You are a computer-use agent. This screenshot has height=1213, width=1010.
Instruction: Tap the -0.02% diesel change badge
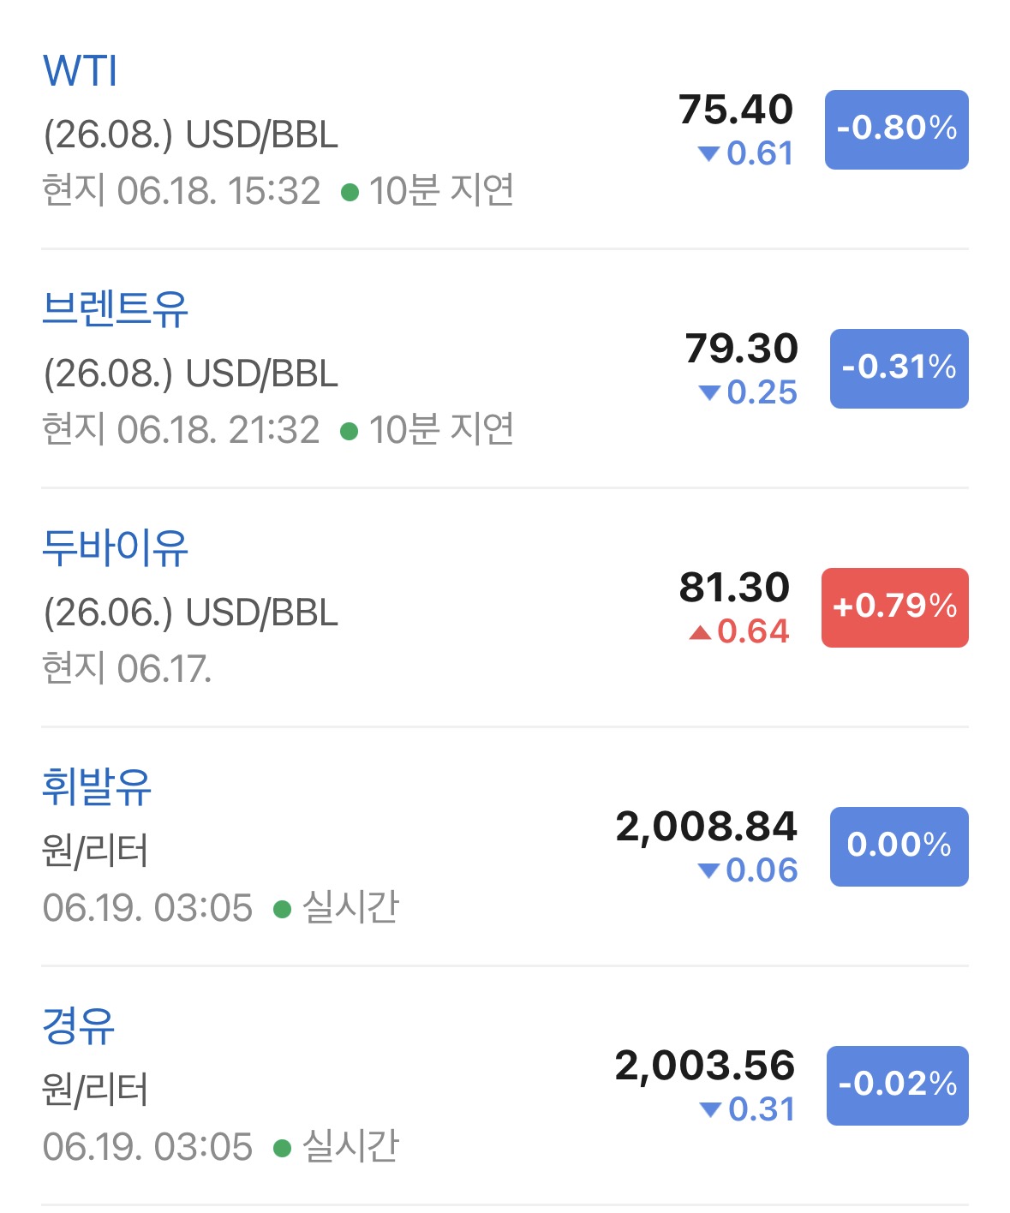point(897,1085)
